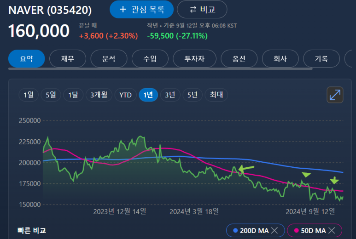Remove the 200D MA indicator
This screenshot has height=239, width=356.
click(274, 231)
